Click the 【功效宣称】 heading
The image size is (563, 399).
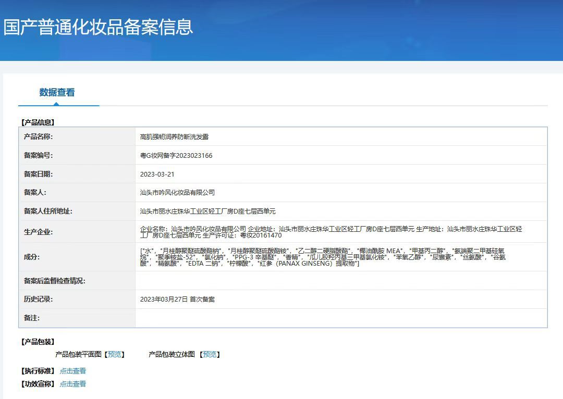38,384
